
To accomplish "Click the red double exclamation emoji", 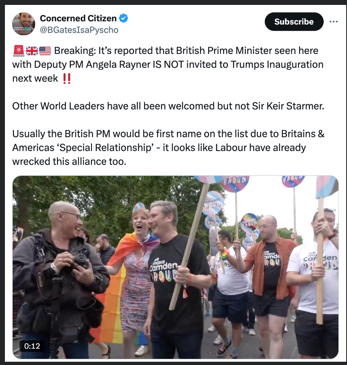I will click(67, 78).
